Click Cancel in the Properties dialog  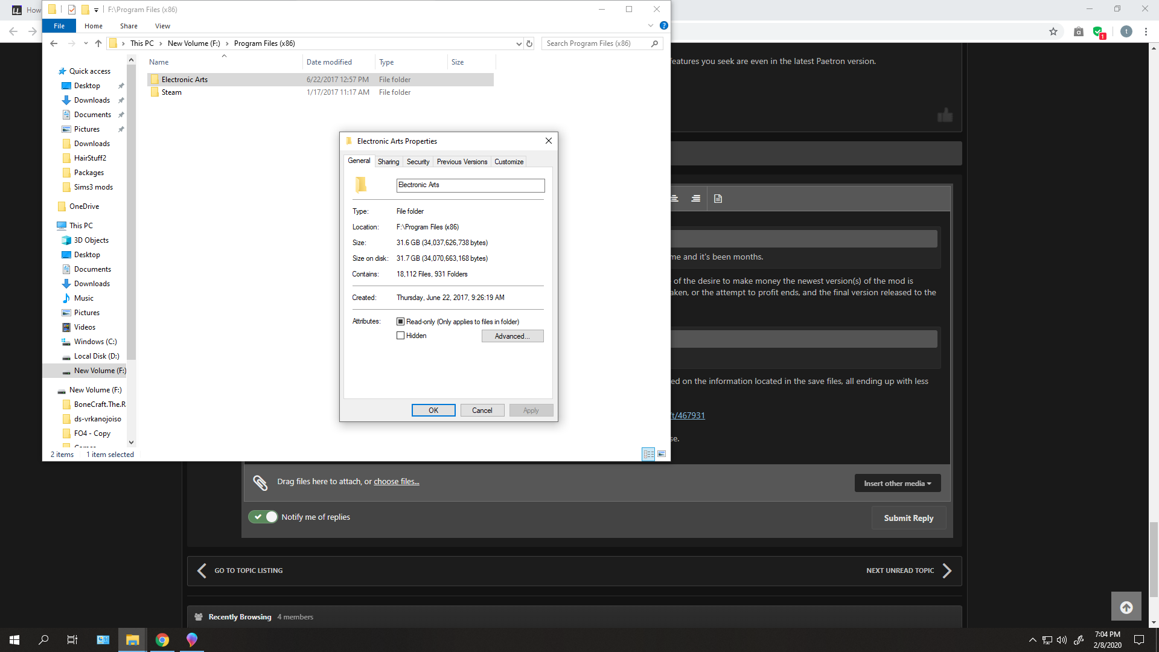(x=482, y=411)
